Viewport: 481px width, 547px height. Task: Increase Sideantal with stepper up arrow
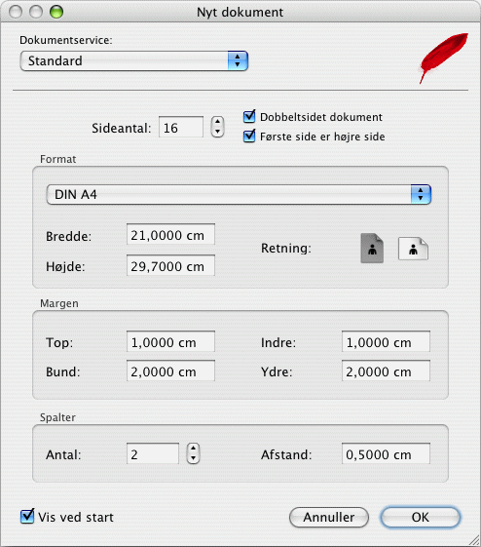click(218, 122)
